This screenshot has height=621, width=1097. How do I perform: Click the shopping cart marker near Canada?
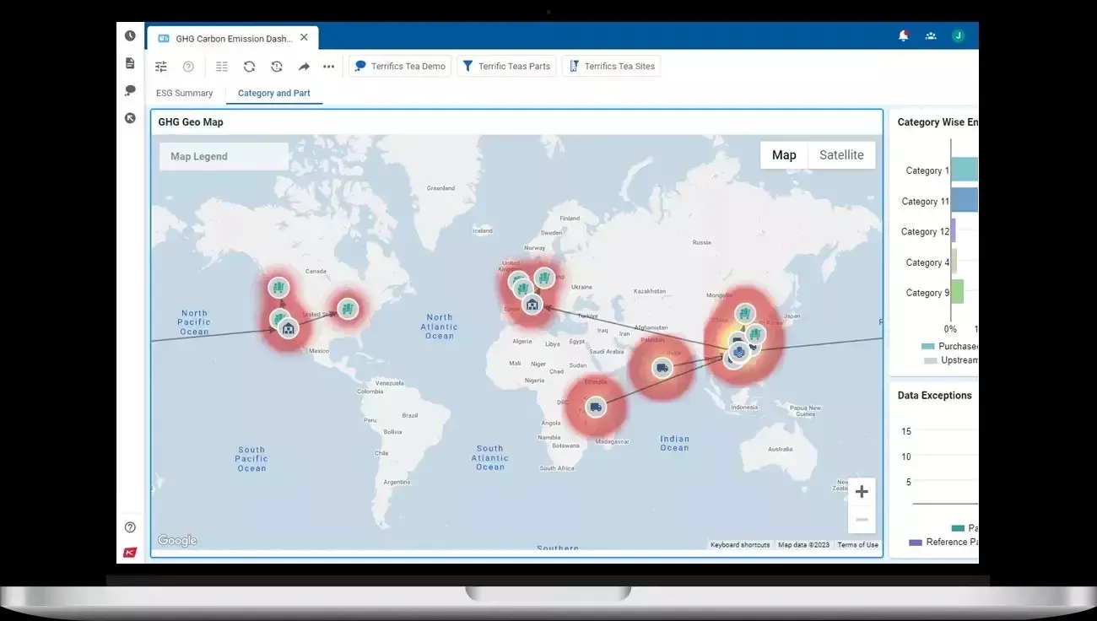pyautogui.click(x=278, y=288)
